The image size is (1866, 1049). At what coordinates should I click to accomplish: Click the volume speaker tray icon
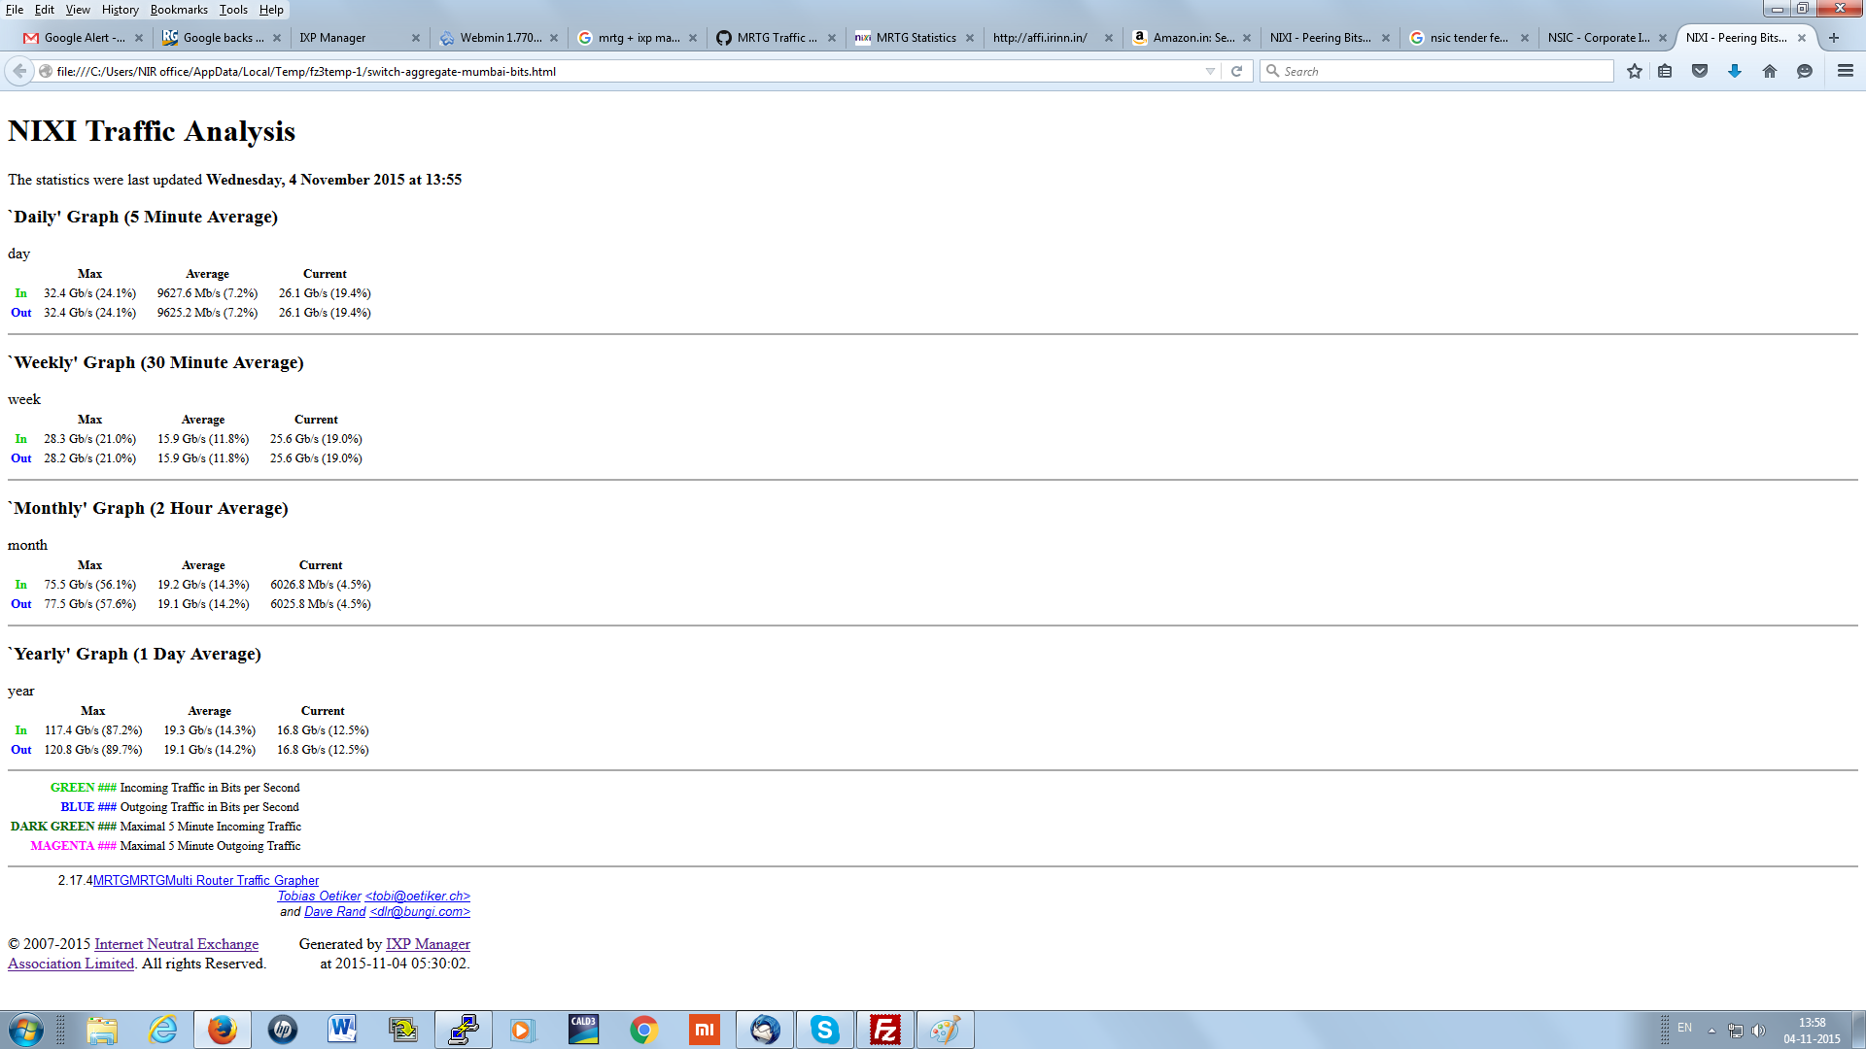[x=1758, y=1030]
